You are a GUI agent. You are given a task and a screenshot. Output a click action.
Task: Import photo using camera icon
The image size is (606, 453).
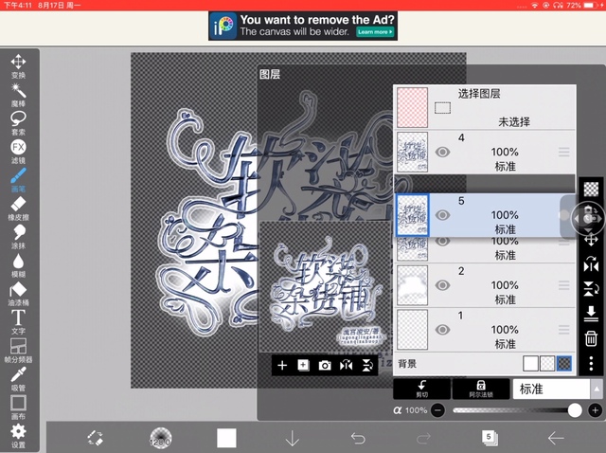[325, 365]
